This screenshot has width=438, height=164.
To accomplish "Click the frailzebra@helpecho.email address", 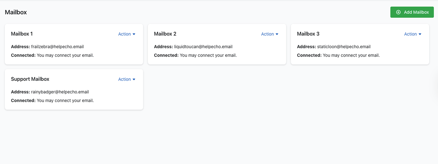I will 57,47.
